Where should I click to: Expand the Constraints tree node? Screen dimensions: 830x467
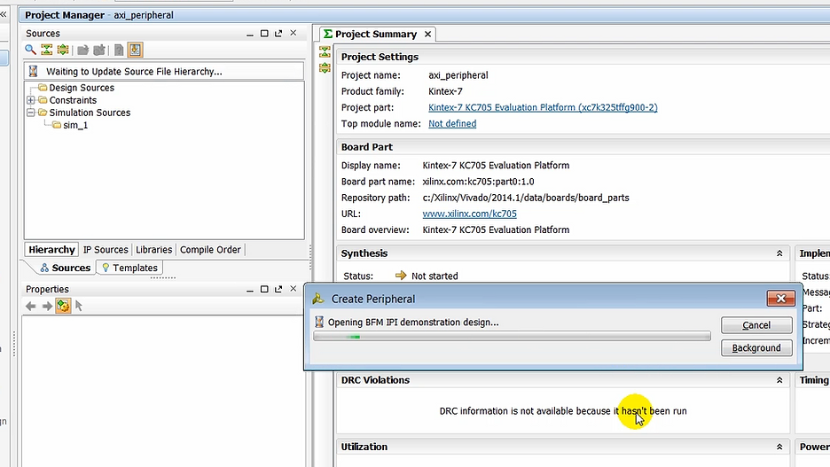click(31, 100)
